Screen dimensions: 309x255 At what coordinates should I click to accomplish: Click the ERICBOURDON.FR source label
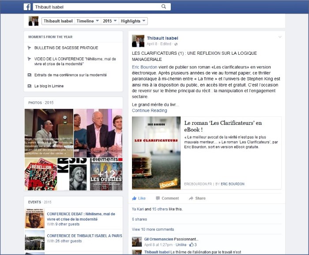click(x=198, y=184)
